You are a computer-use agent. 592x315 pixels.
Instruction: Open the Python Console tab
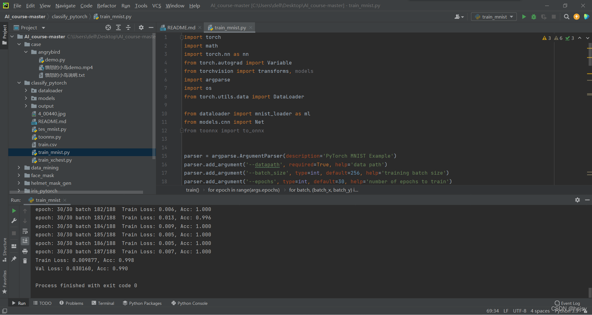pyautogui.click(x=189, y=303)
